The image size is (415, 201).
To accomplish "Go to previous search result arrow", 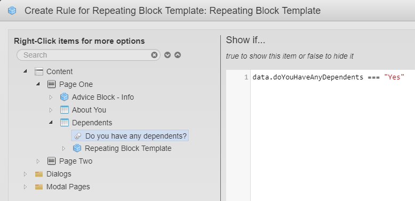I will [x=178, y=55].
